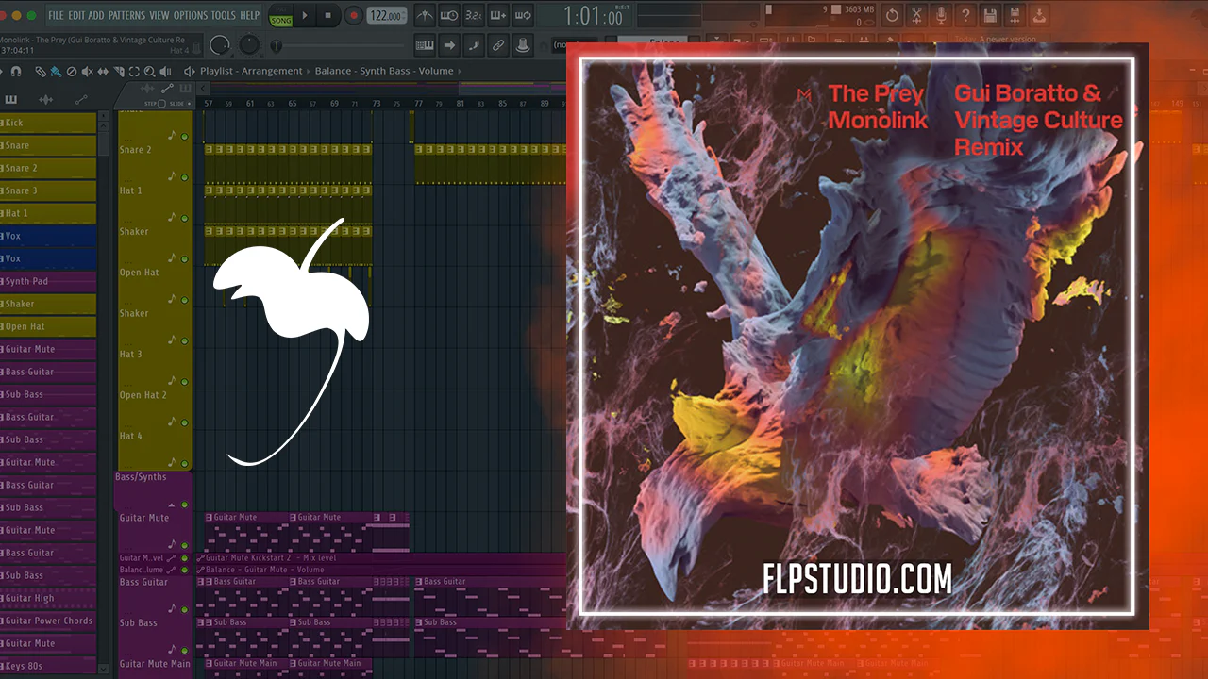Image resolution: width=1208 pixels, height=679 pixels.
Task: Open help with the question mark icon
Action: tap(965, 16)
